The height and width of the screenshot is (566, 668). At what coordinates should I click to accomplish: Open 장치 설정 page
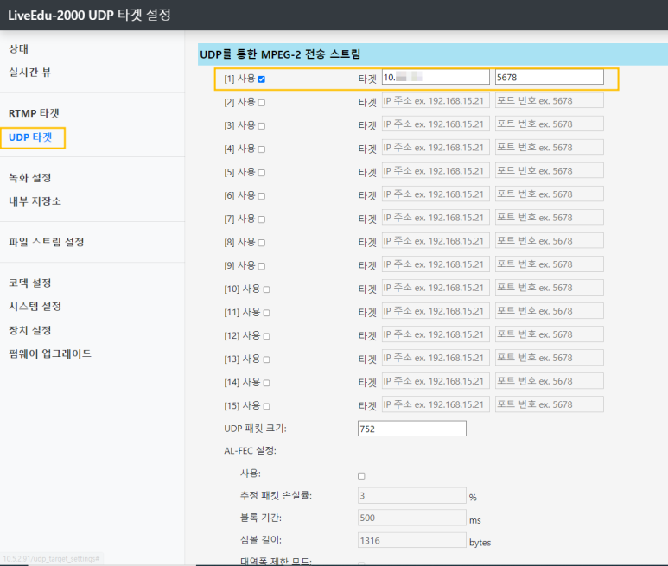point(30,330)
